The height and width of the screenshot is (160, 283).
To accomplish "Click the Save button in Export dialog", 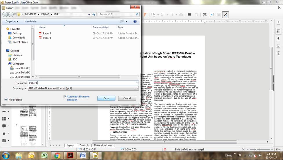I will tap(106, 98).
